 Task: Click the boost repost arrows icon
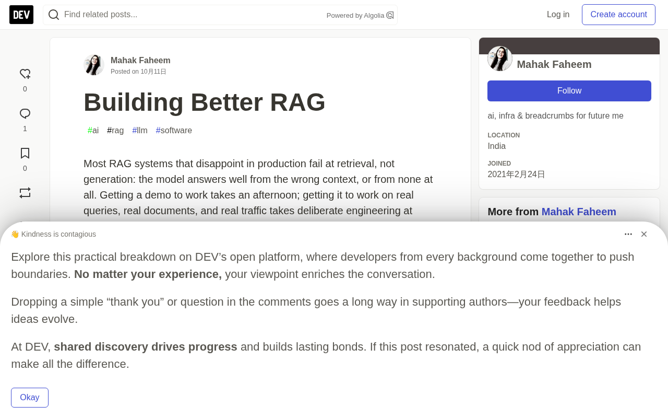coord(25,193)
